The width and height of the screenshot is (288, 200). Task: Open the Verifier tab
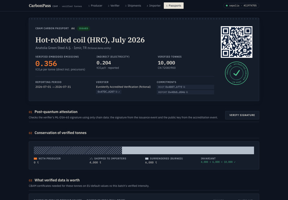tap(114, 6)
